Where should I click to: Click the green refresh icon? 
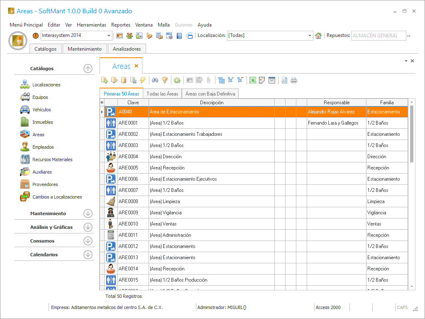pyautogui.click(x=177, y=80)
